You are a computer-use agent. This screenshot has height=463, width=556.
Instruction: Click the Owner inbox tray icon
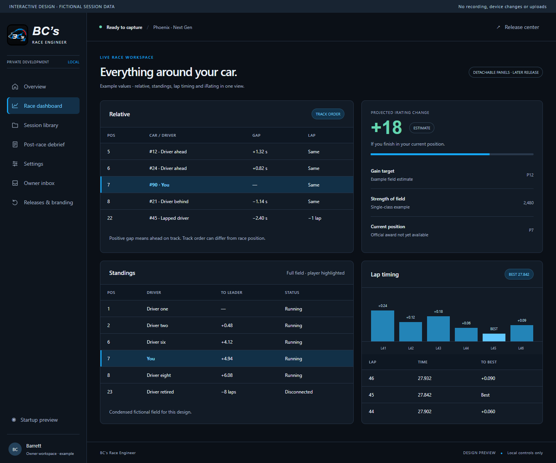click(15, 183)
